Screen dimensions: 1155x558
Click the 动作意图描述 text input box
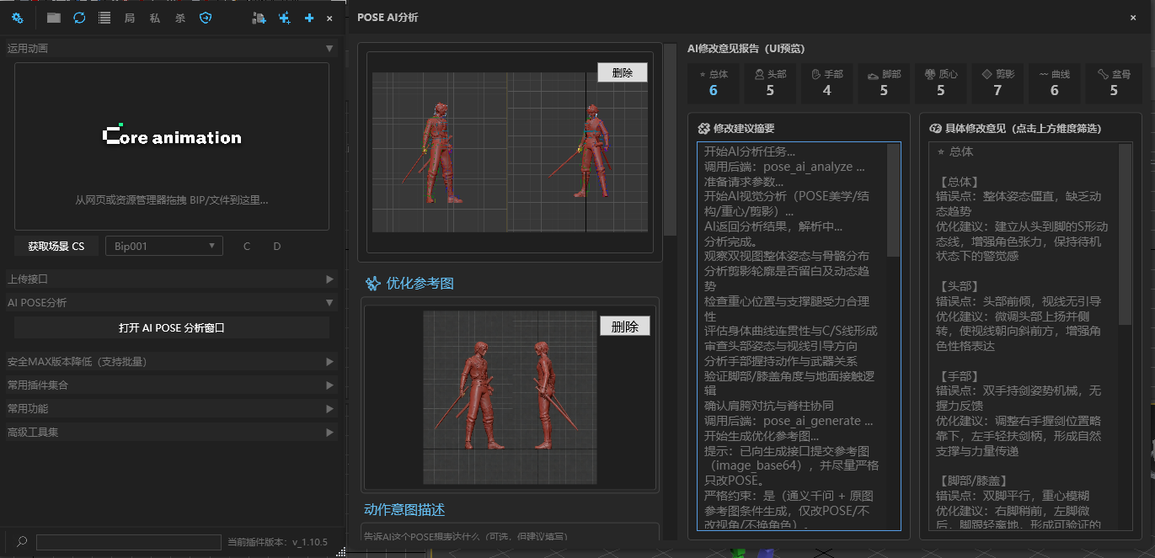pos(511,533)
